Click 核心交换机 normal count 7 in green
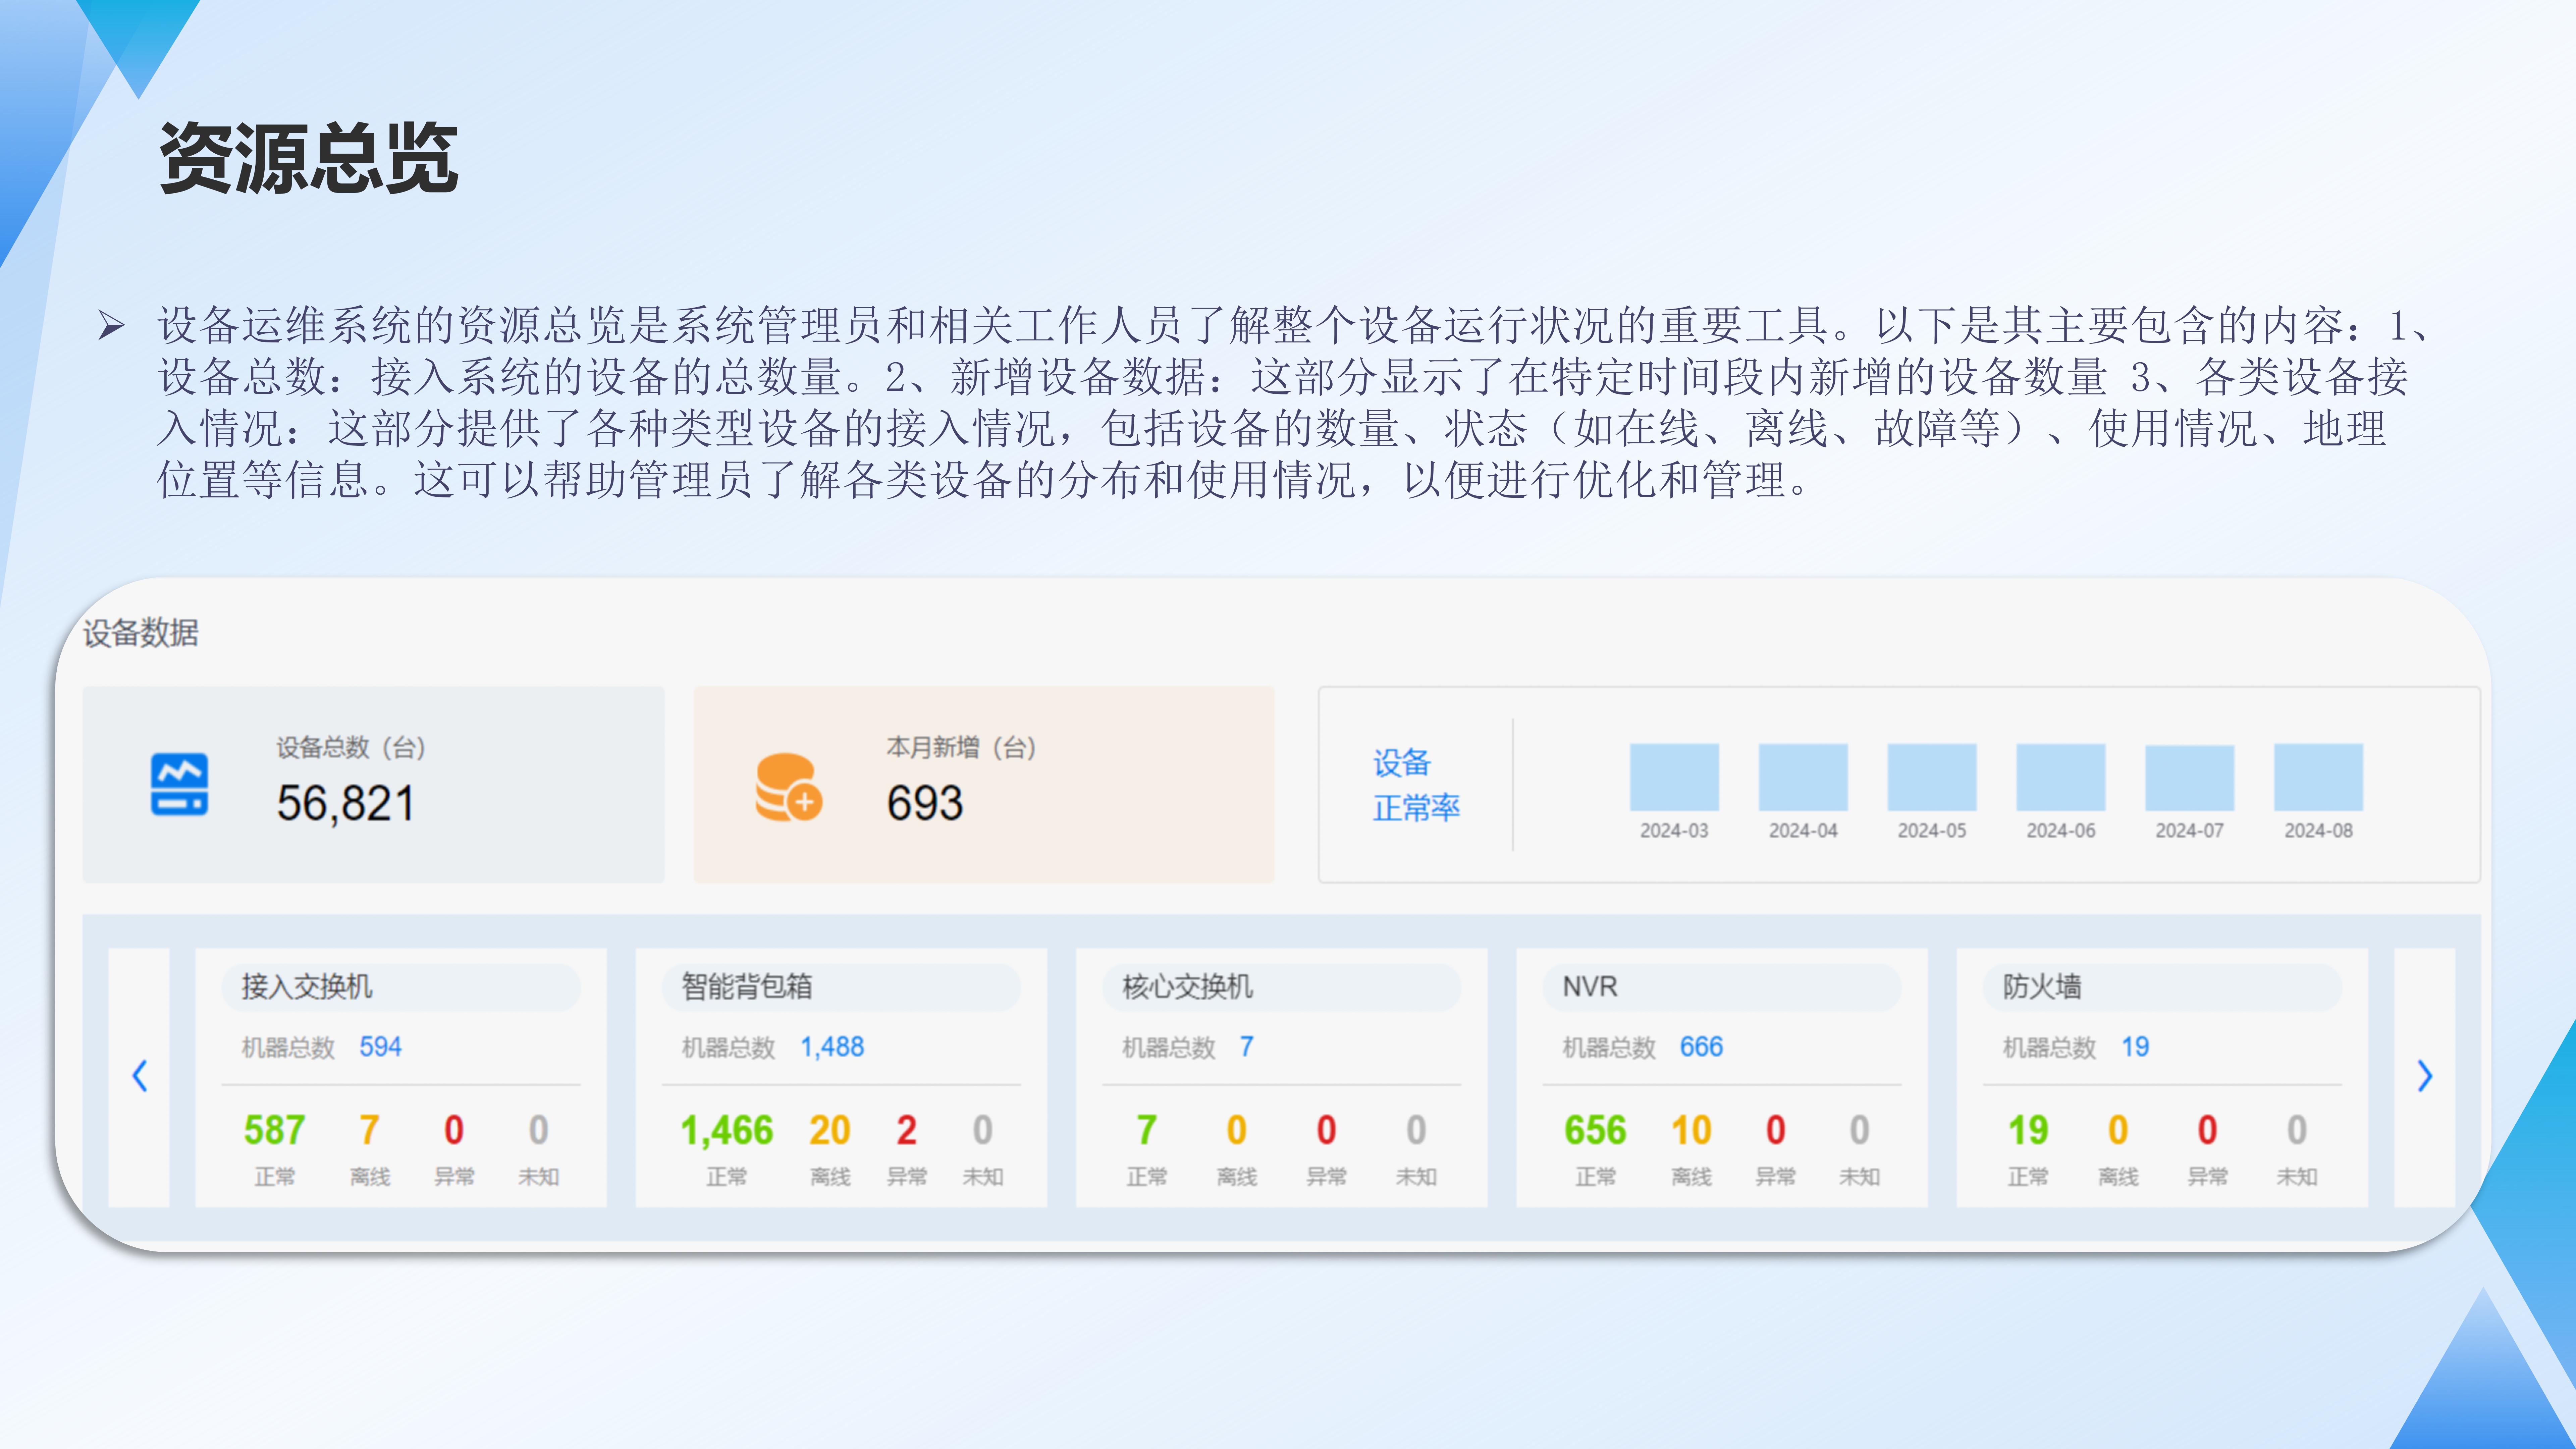The width and height of the screenshot is (2576, 1449). (x=1147, y=1130)
